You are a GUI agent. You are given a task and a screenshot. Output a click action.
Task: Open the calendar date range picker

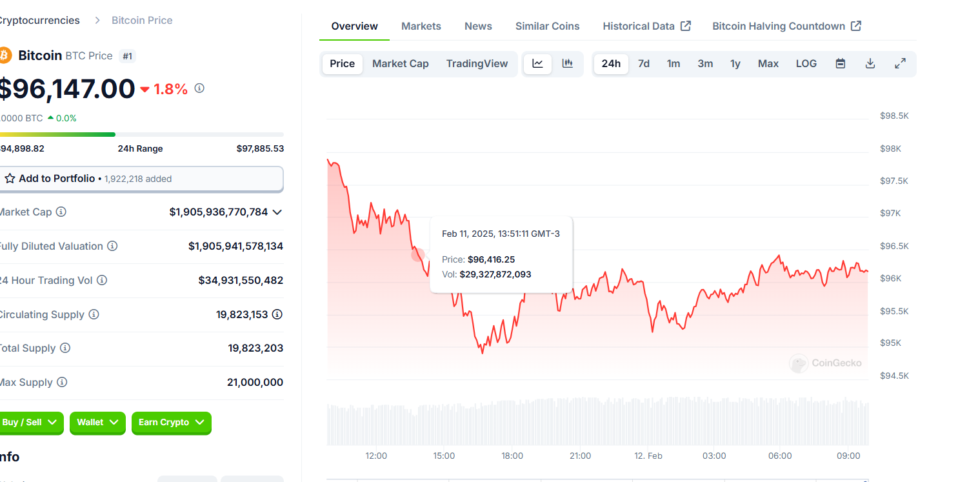coord(841,63)
